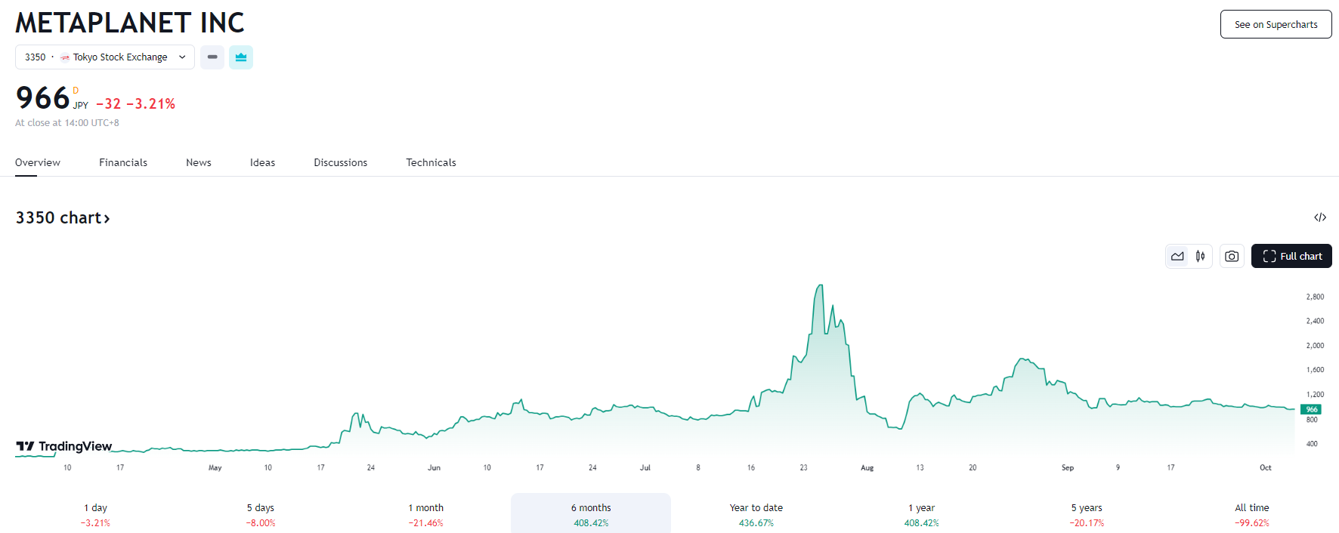Open the Ideas tab
The image size is (1339, 533).
click(263, 162)
